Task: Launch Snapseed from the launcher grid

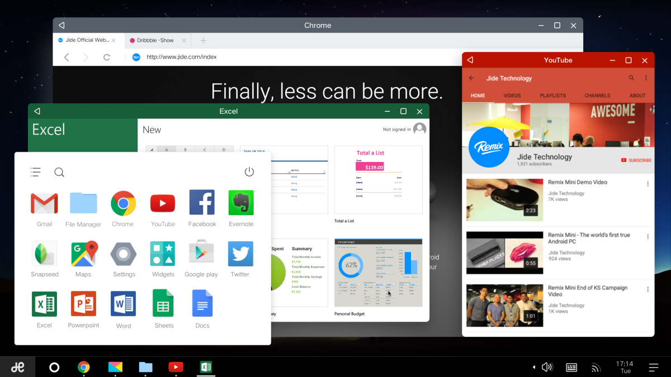Action: click(44, 252)
